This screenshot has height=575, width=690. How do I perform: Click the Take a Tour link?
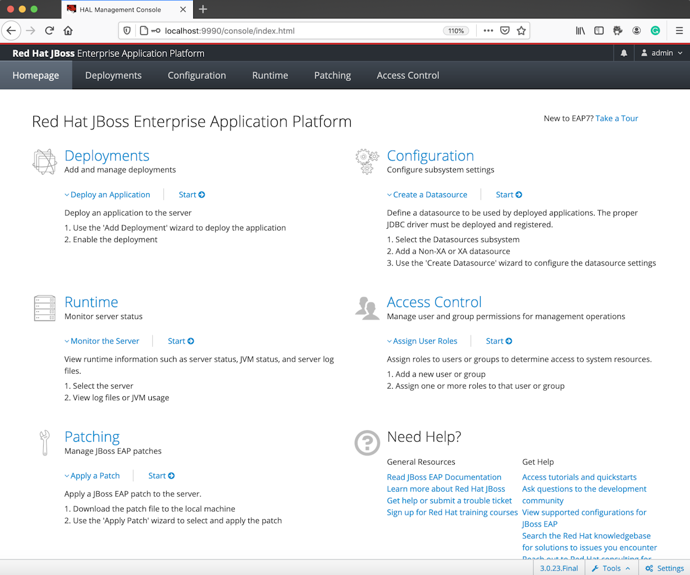tap(617, 118)
